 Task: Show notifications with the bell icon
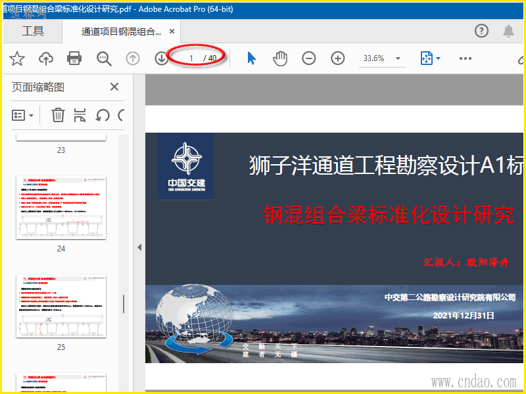pyautogui.click(x=508, y=31)
